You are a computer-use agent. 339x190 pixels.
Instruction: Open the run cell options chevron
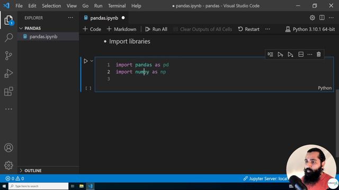click(92, 61)
